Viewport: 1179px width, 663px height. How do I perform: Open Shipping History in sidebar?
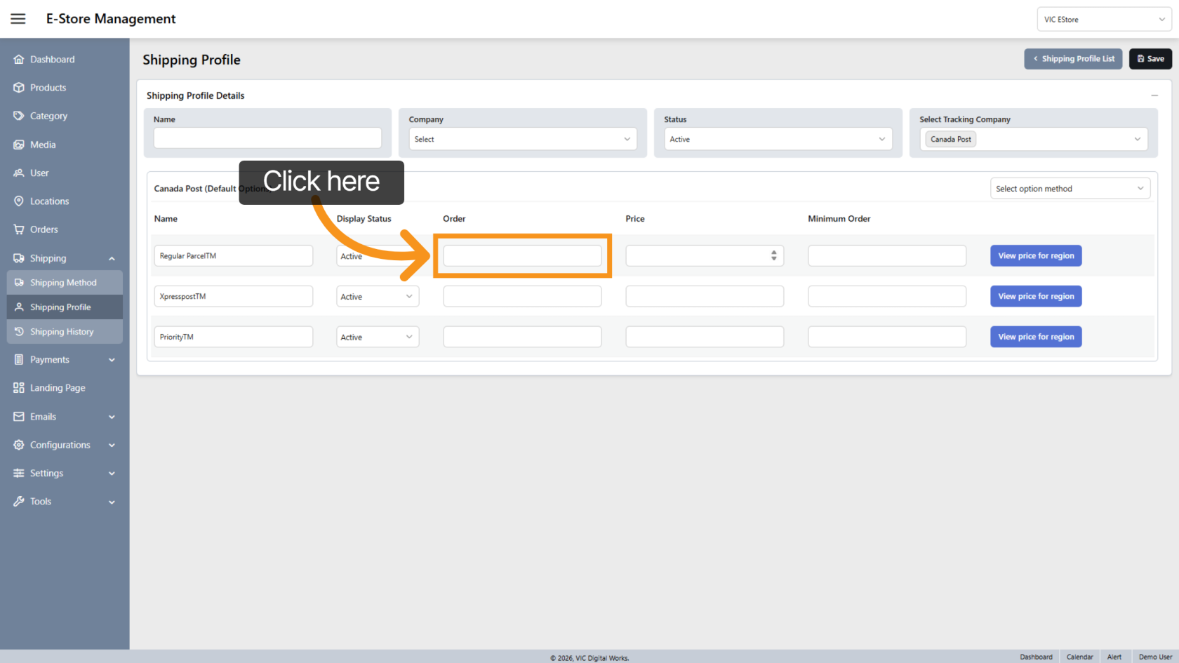pos(62,332)
